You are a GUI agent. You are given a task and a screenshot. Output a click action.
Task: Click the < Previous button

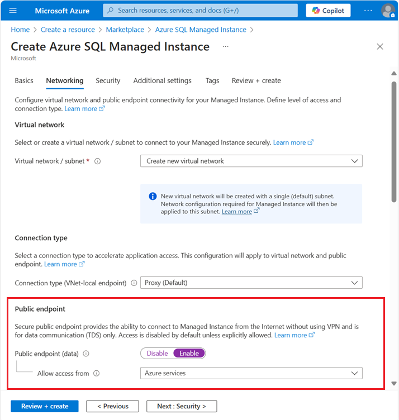[x=112, y=406]
